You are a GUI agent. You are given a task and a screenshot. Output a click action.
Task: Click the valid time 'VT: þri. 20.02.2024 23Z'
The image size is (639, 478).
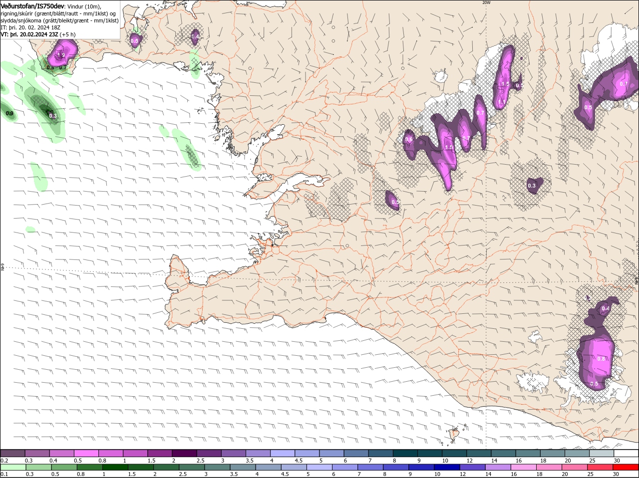point(29,34)
